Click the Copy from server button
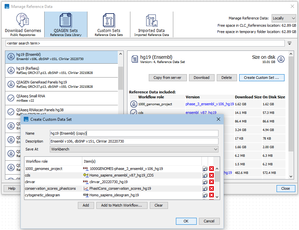 168,78
